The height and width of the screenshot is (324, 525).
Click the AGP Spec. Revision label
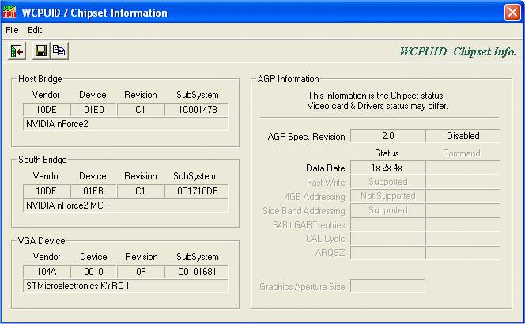[306, 137]
